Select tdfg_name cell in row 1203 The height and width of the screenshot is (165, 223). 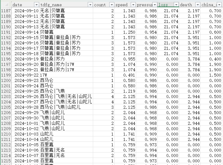pyautogui.click(x=66, y=96)
